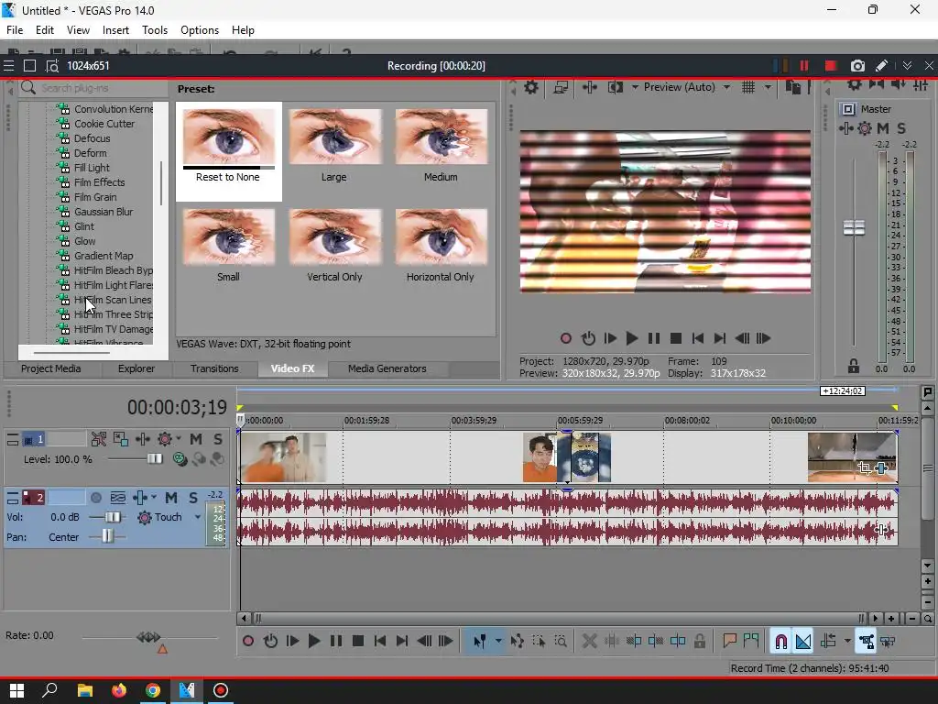Open Track FX on video track 1
Viewport: 938px width, 704px height.
142,439
